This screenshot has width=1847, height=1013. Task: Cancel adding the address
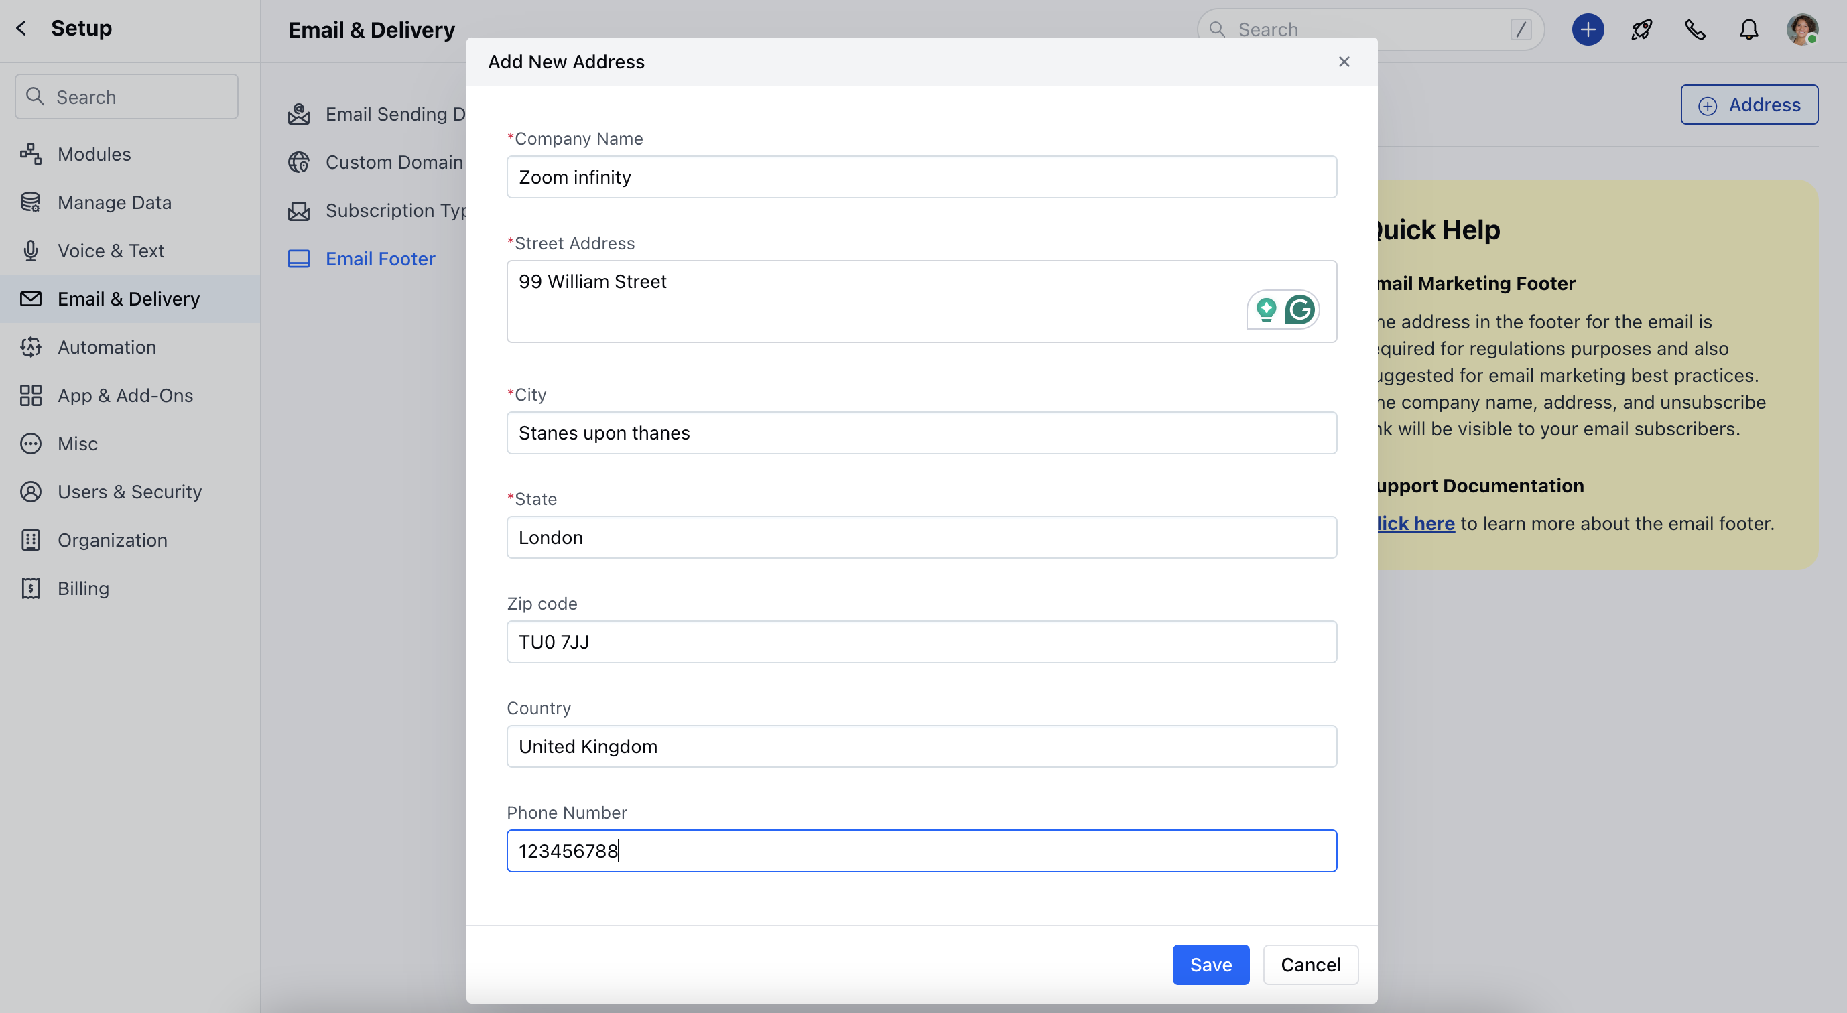[1310, 964]
